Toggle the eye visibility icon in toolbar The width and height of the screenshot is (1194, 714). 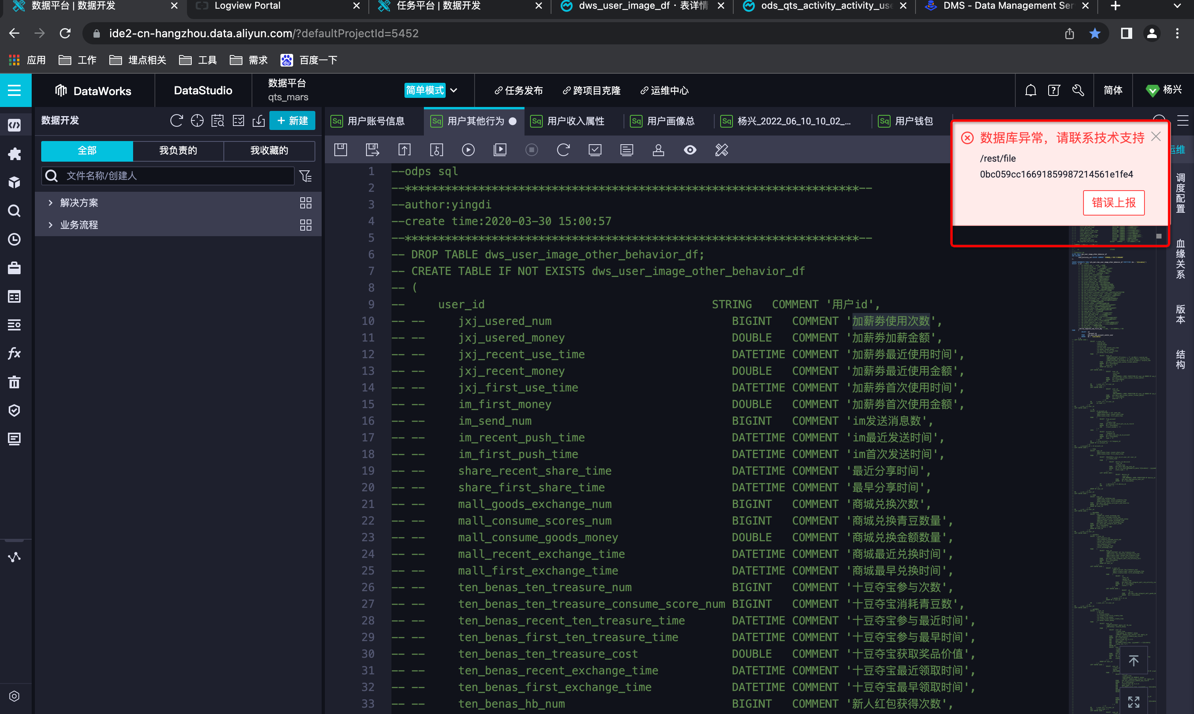click(690, 150)
